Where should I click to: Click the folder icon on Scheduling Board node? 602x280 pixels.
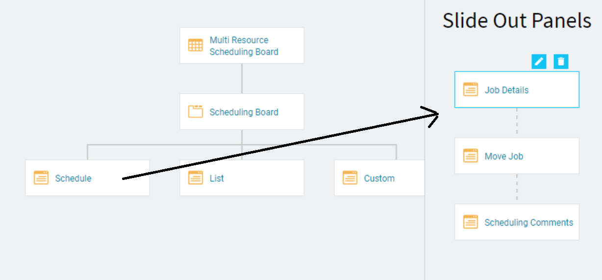(x=196, y=111)
